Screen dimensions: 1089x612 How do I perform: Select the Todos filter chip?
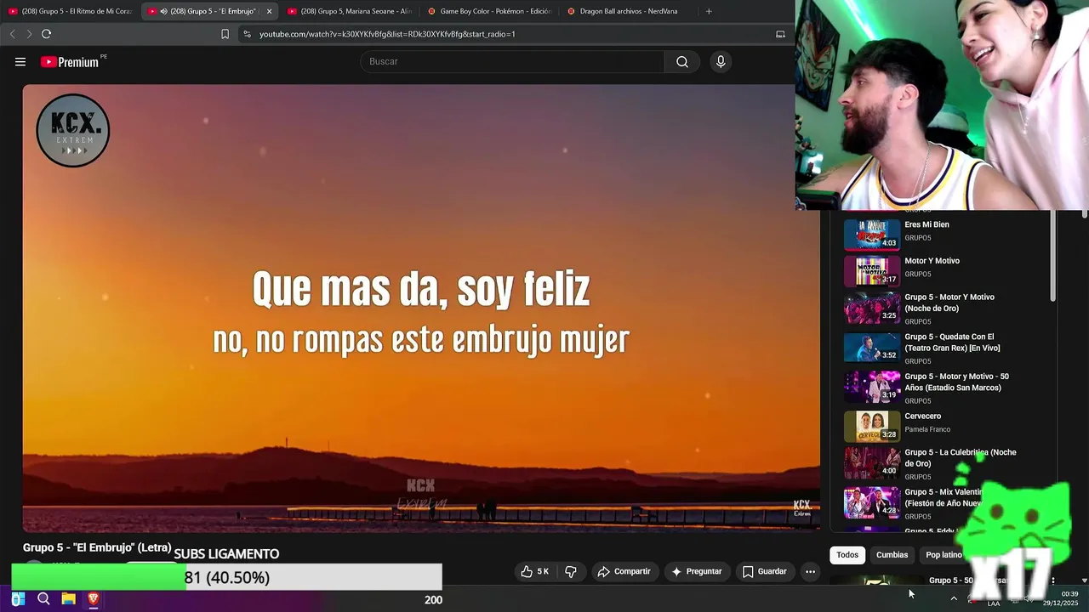[847, 555]
